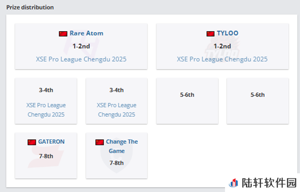Follow event link in second 3-4th card
This screenshot has width=300, height=192.
click(117, 110)
